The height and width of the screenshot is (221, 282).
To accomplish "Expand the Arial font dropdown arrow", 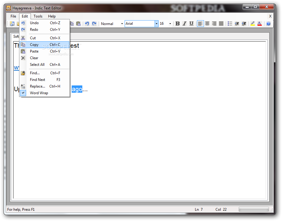I will click(156, 24).
